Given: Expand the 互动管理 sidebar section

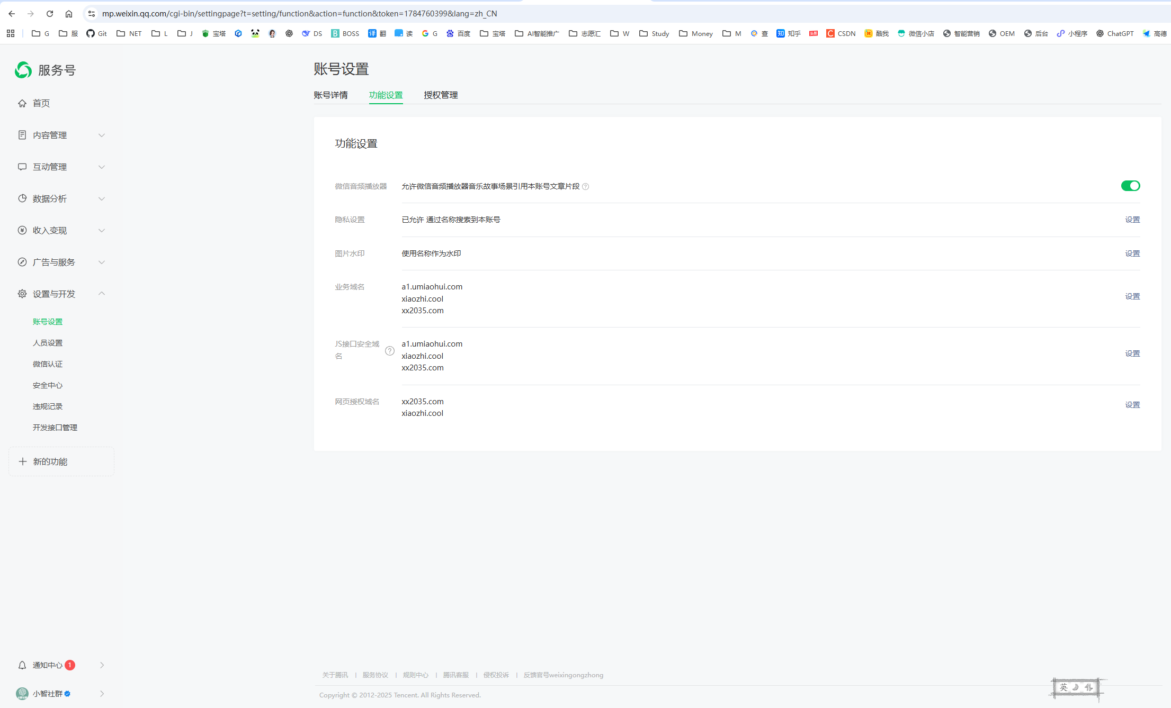Looking at the screenshot, I should pyautogui.click(x=102, y=167).
